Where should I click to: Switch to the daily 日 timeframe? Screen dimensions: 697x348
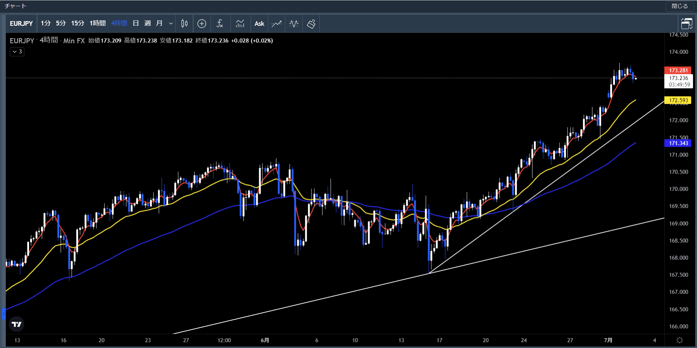coord(136,23)
